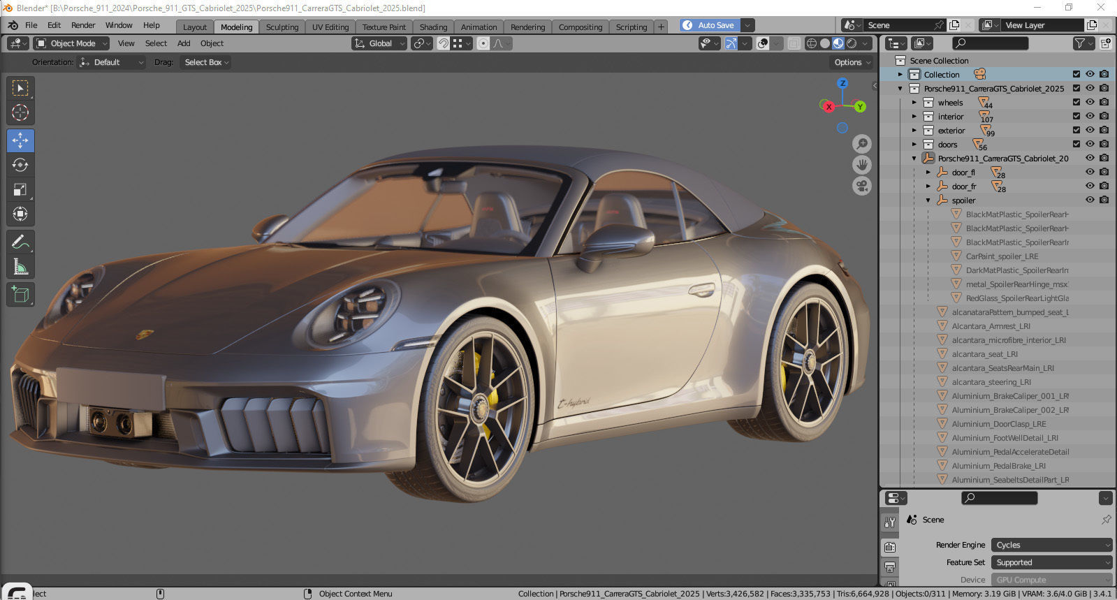
Task: Expand the exterior collection
Action: pyautogui.click(x=914, y=131)
